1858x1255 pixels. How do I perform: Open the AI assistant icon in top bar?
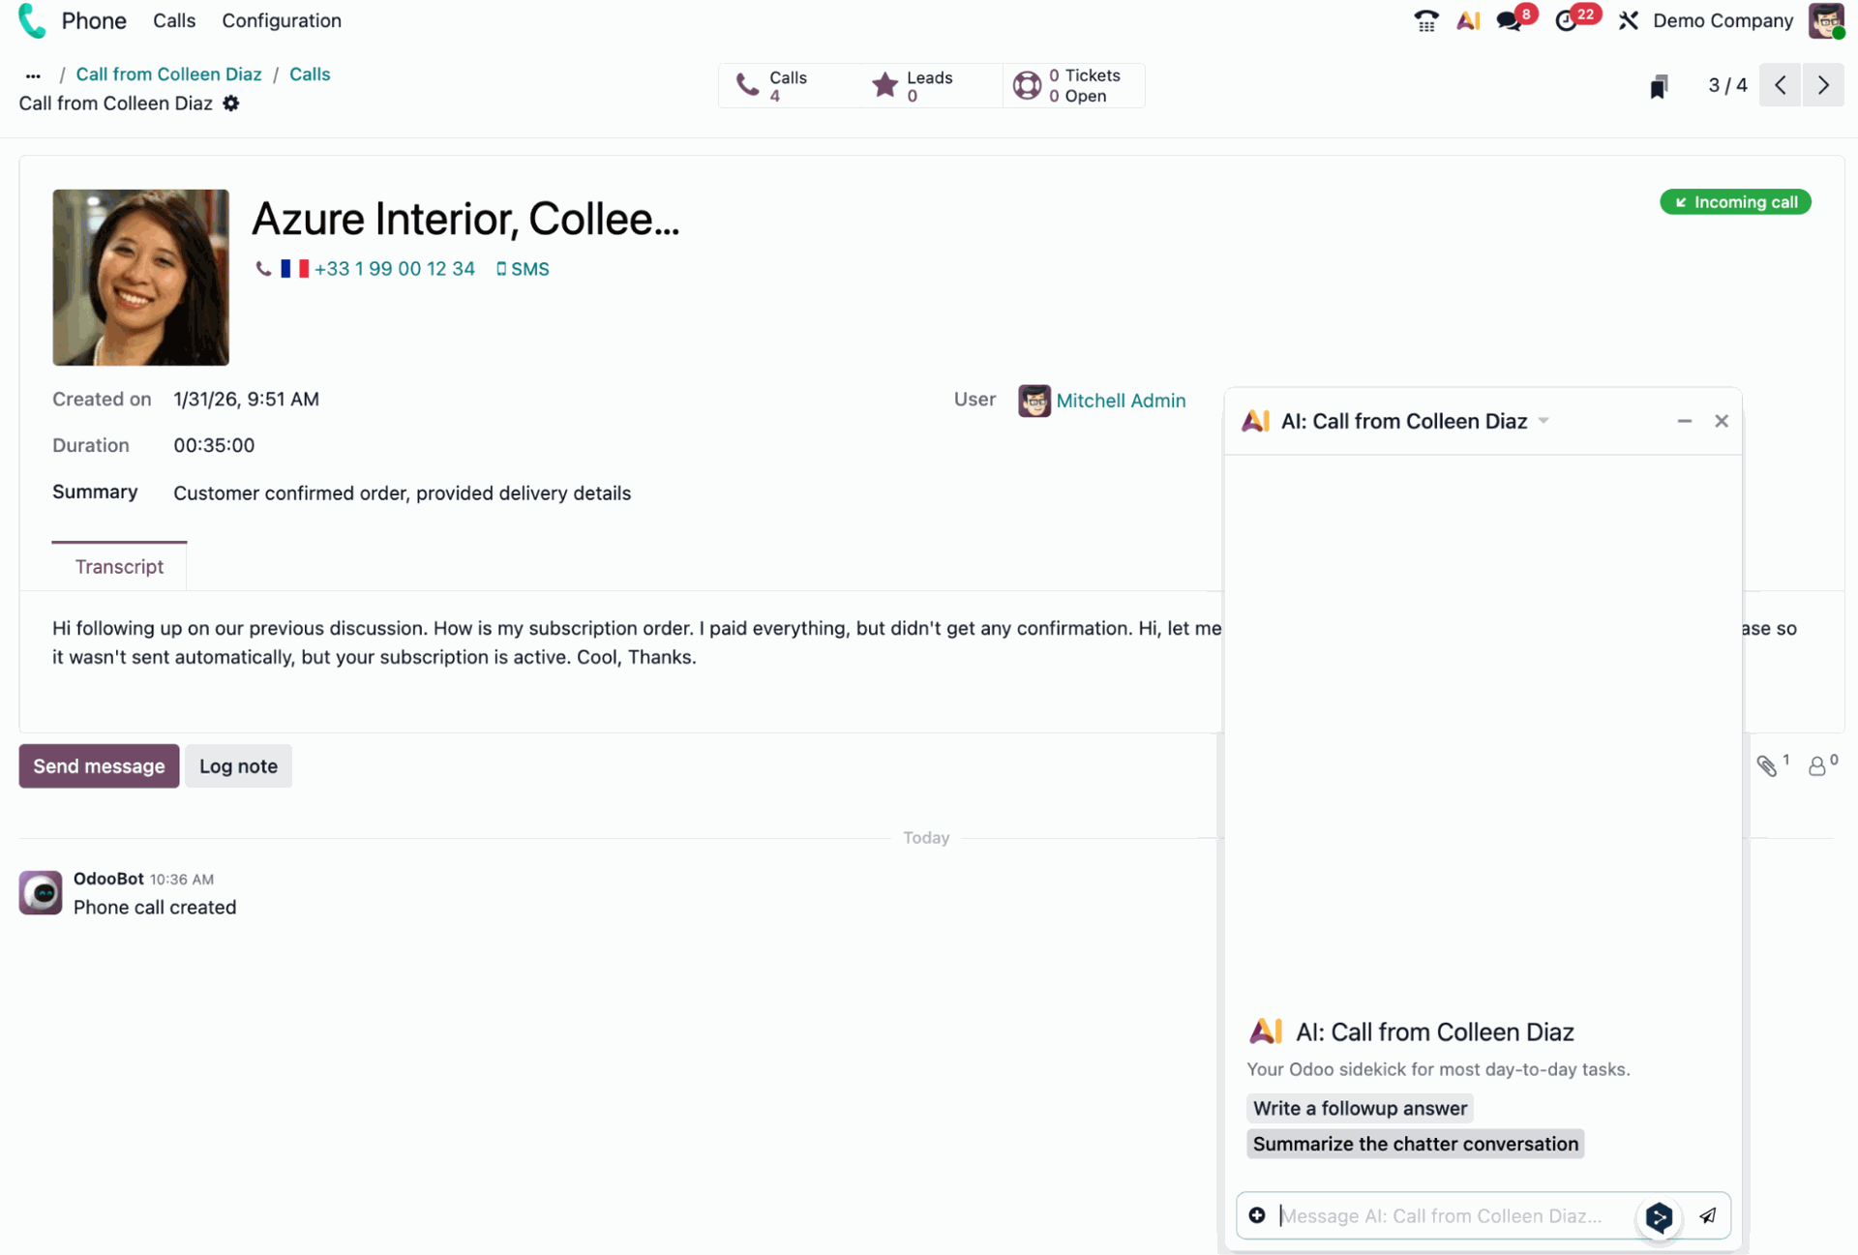click(1468, 20)
